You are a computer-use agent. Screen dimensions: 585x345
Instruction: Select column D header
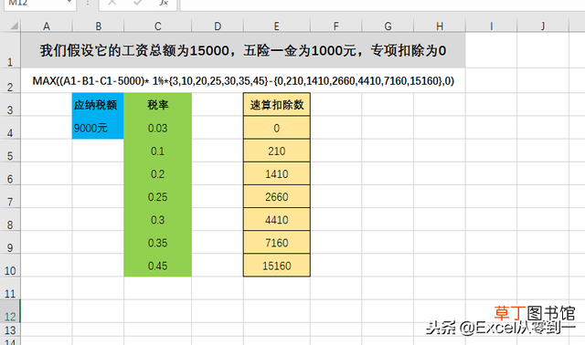(x=218, y=26)
